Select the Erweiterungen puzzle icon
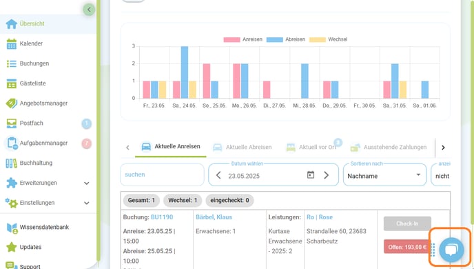The image size is (474, 269). [x=12, y=183]
